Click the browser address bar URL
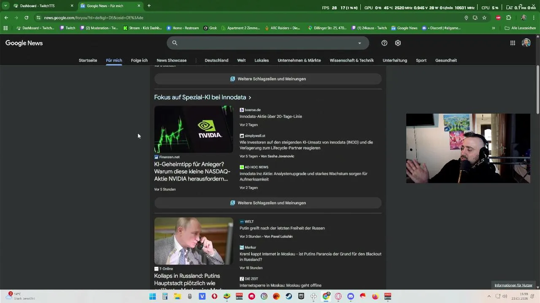Viewport: 540px width, 303px height. (x=94, y=18)
